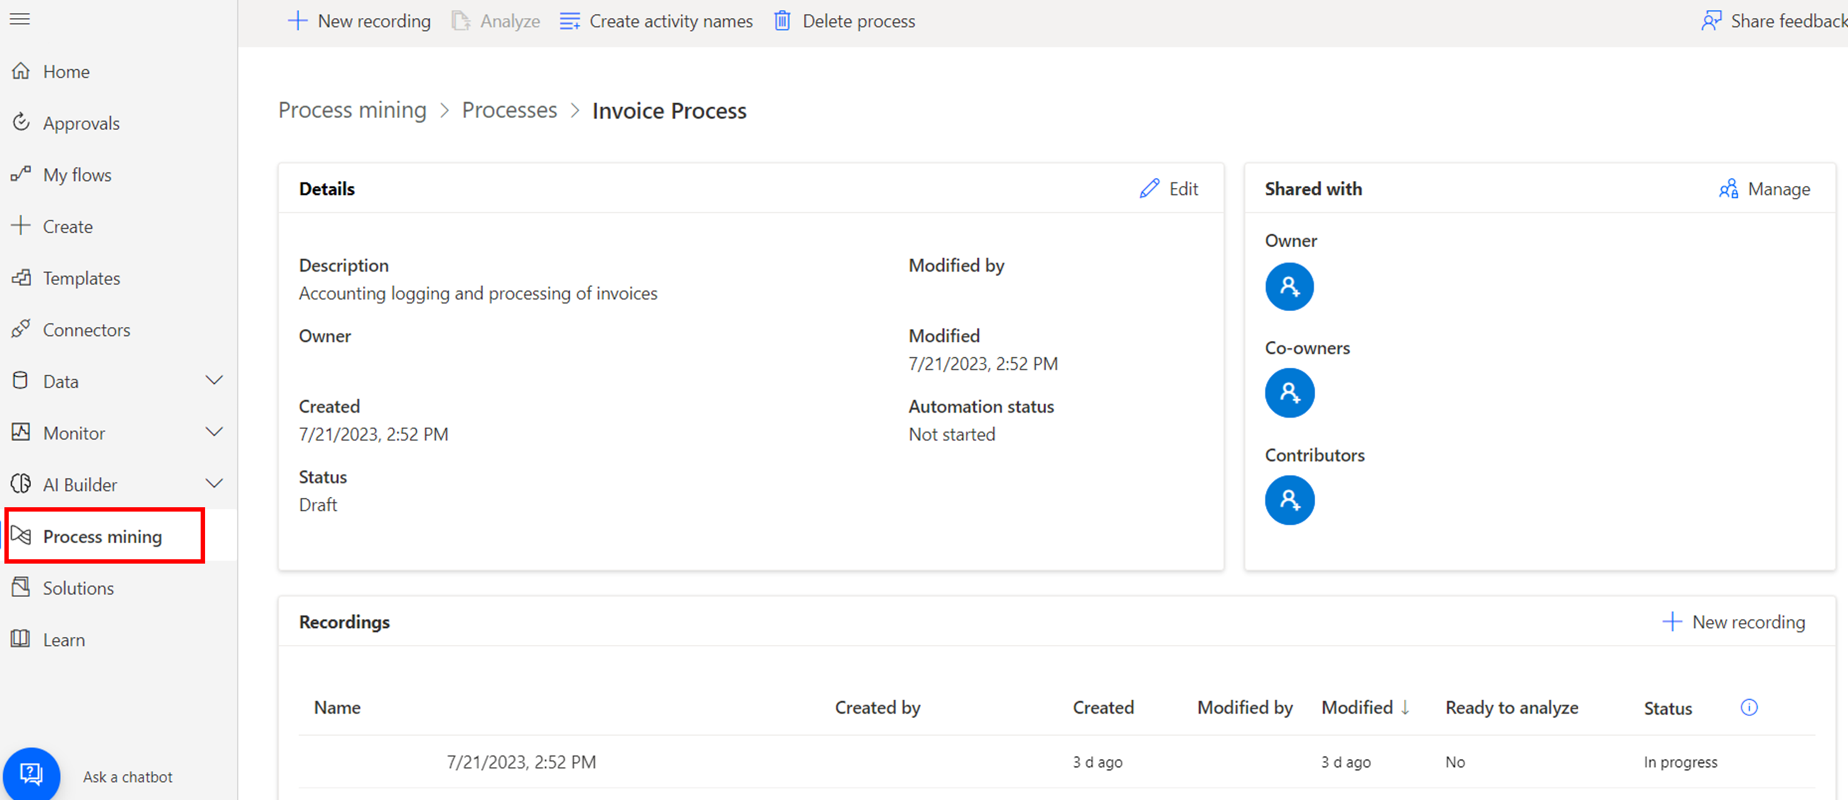Click Share feedback icon in toolbar
1848x800 pixels.
click(1711, 21)
